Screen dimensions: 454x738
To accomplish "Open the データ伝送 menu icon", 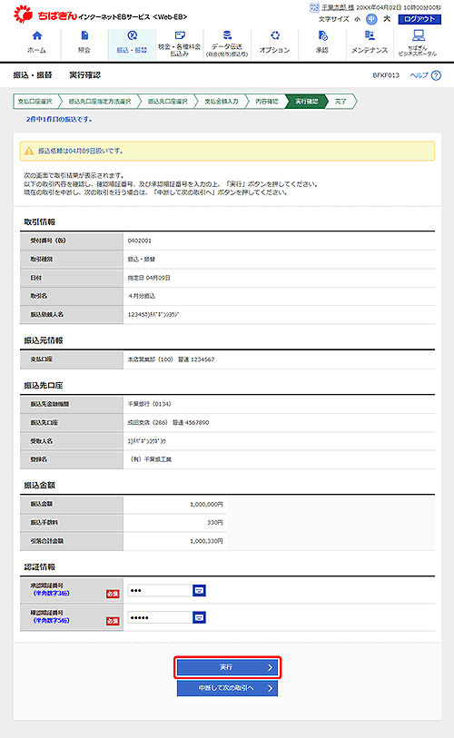I will point(227,35).
